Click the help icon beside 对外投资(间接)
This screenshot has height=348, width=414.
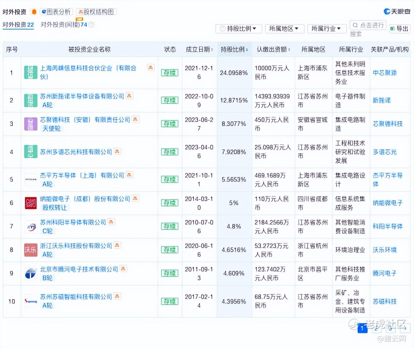point(91,24)
